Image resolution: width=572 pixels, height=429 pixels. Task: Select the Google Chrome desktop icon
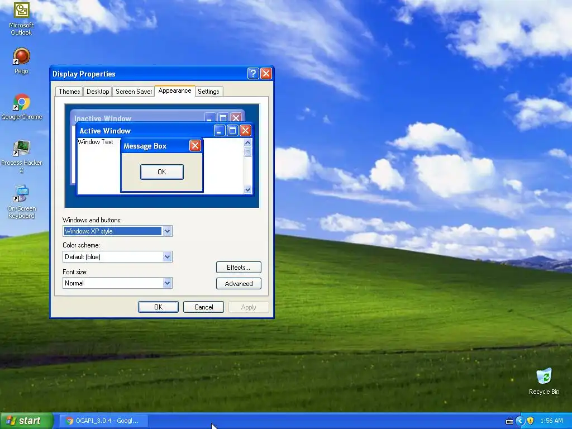pyautogui.click(x=22, y=107)
